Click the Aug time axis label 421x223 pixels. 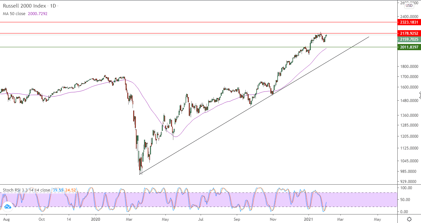coord(6,219)
